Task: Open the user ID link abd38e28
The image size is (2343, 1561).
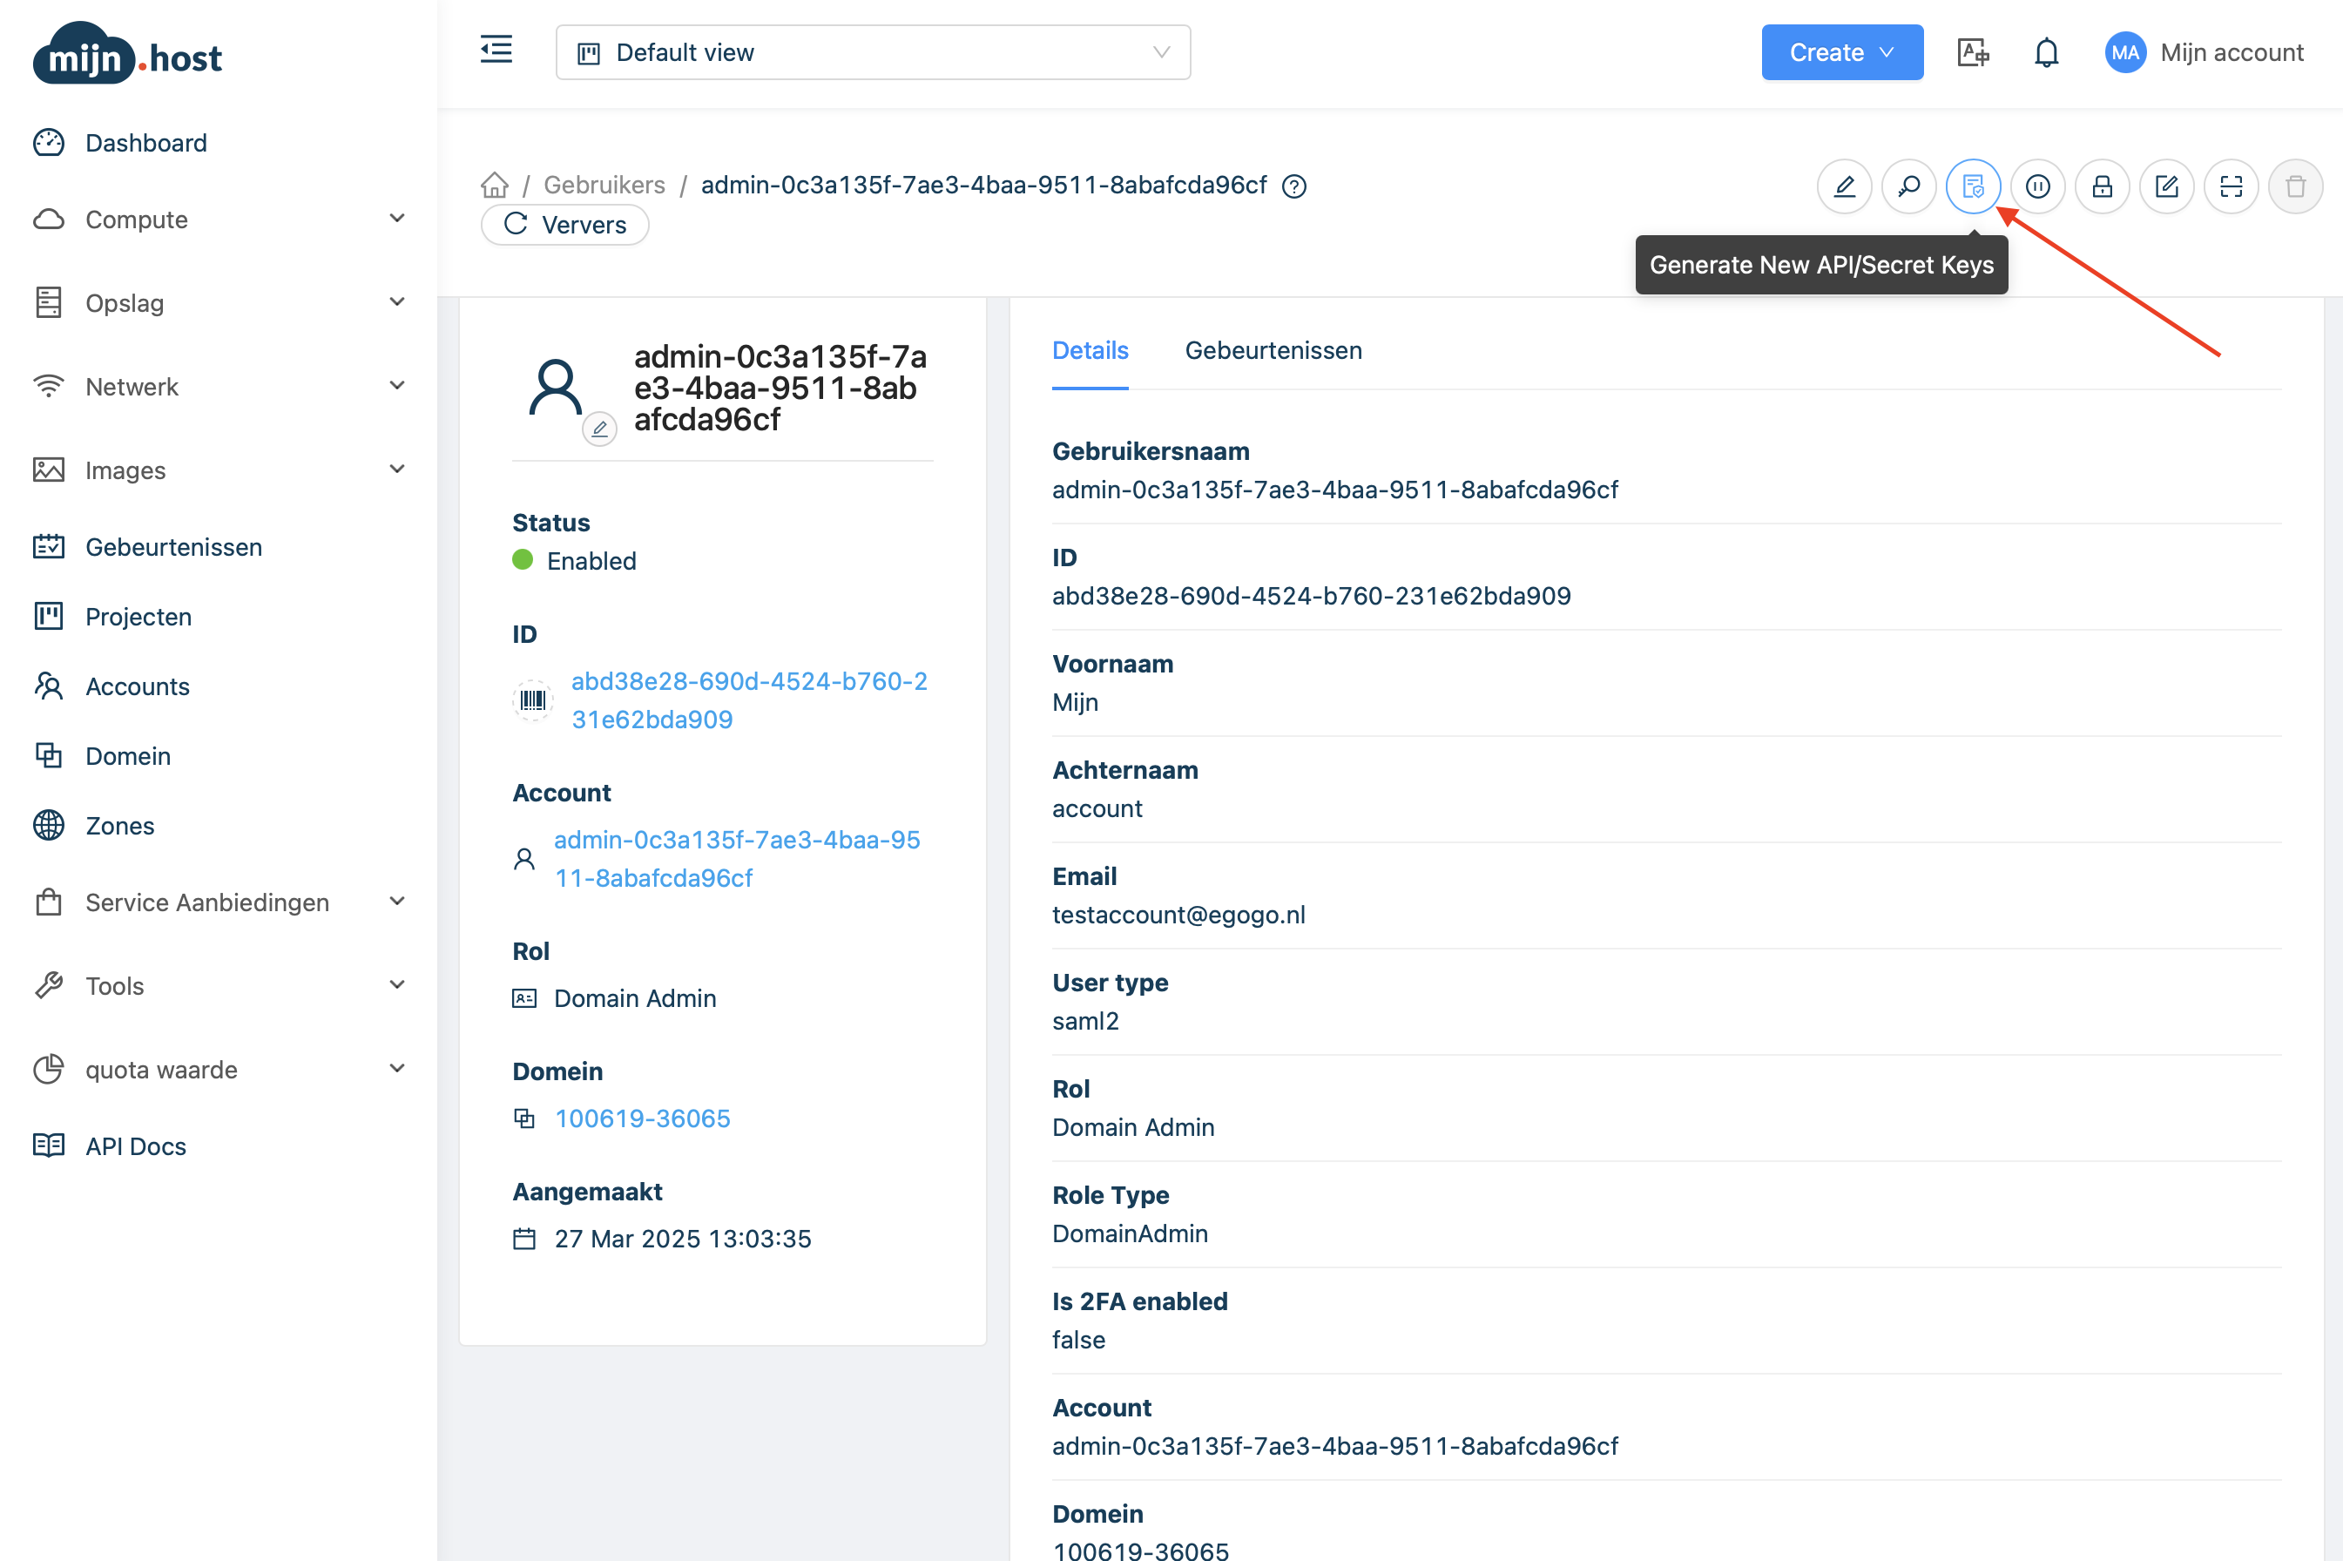Action: pyautogui.click(x=749, y=699)
